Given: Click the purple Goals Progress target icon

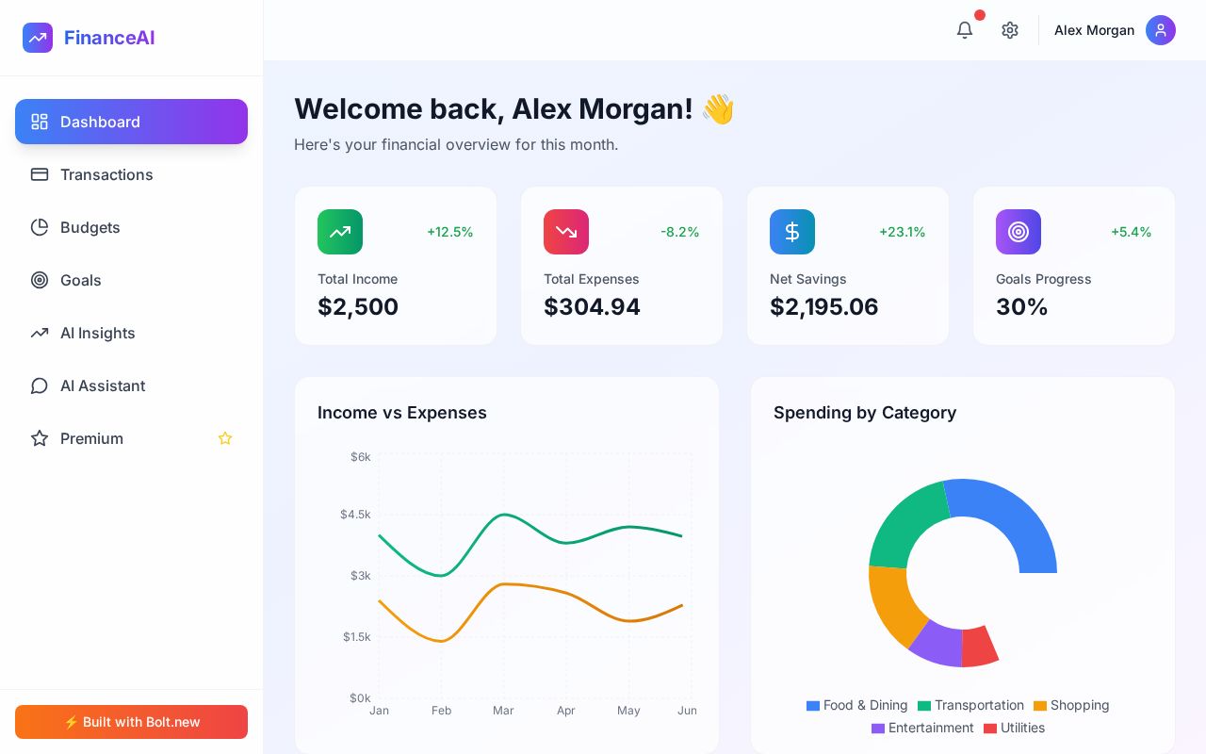Looking at the screenshot, I should click(1019, 232).
